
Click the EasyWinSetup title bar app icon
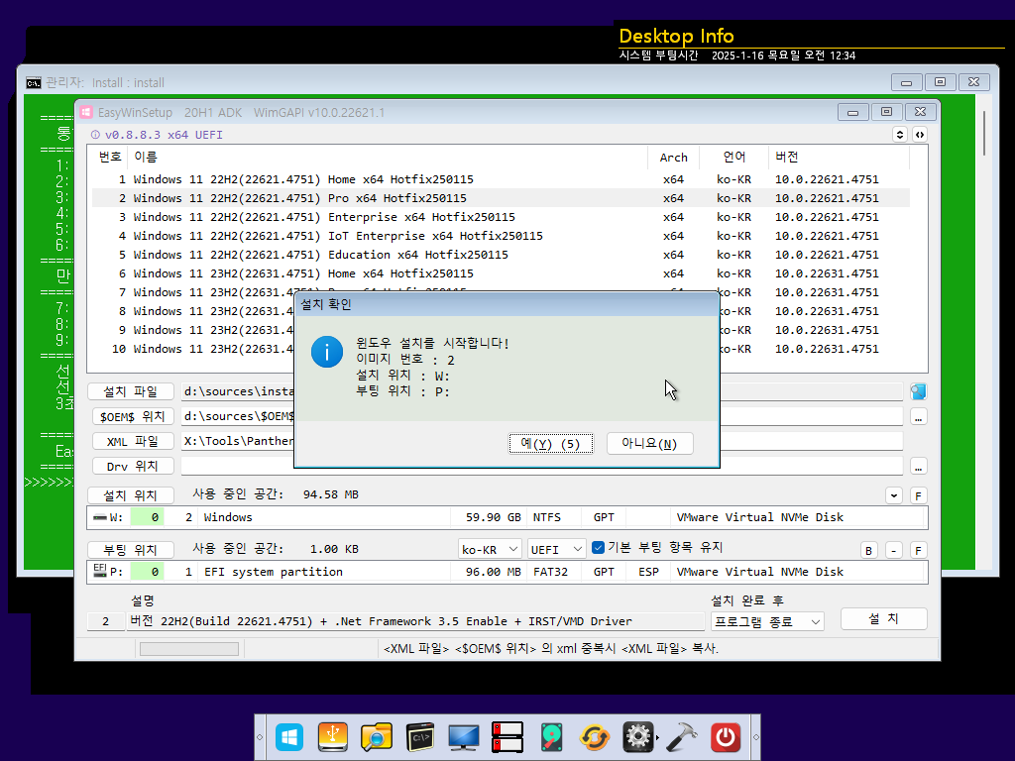tap(86, 113)
